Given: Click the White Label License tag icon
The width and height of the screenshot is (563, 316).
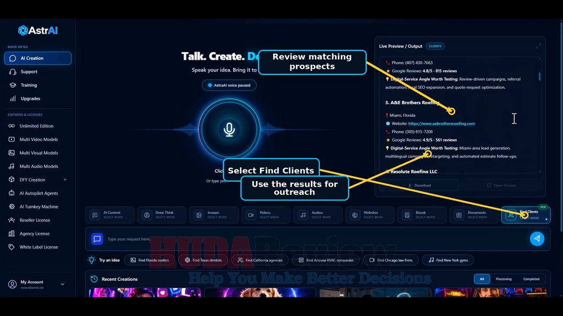Looking at the screenshot, I should pos(12,247).
